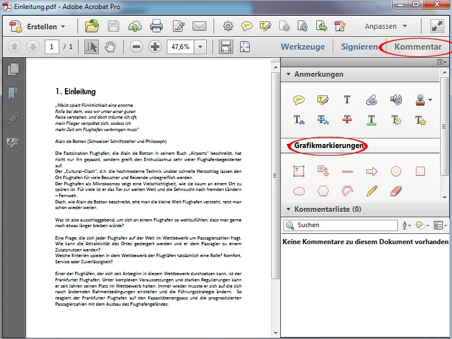The width and height of the screenshot is (452, 339).
Task: Select the text callout drawing tool
Action: pyautogui.click(x=323, y=171)
